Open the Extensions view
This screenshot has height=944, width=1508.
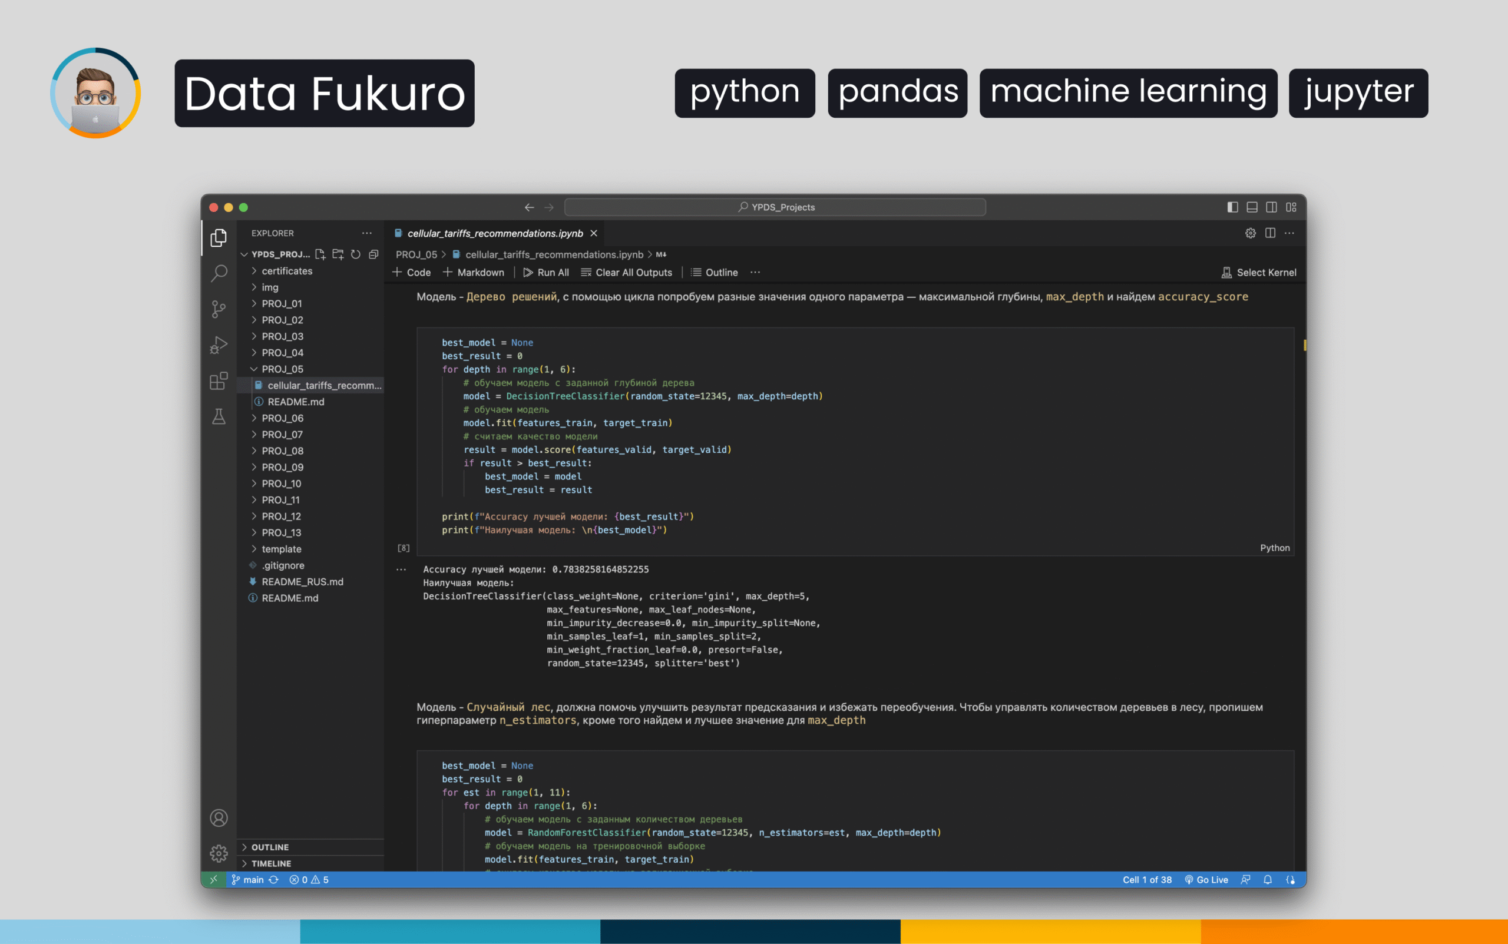point(219,381)
